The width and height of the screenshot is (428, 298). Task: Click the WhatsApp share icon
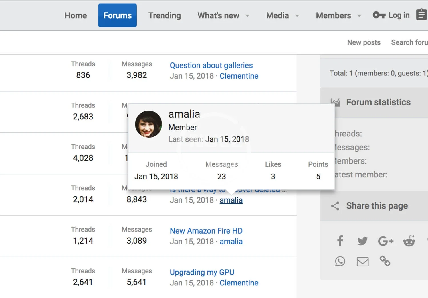[340, 261]
